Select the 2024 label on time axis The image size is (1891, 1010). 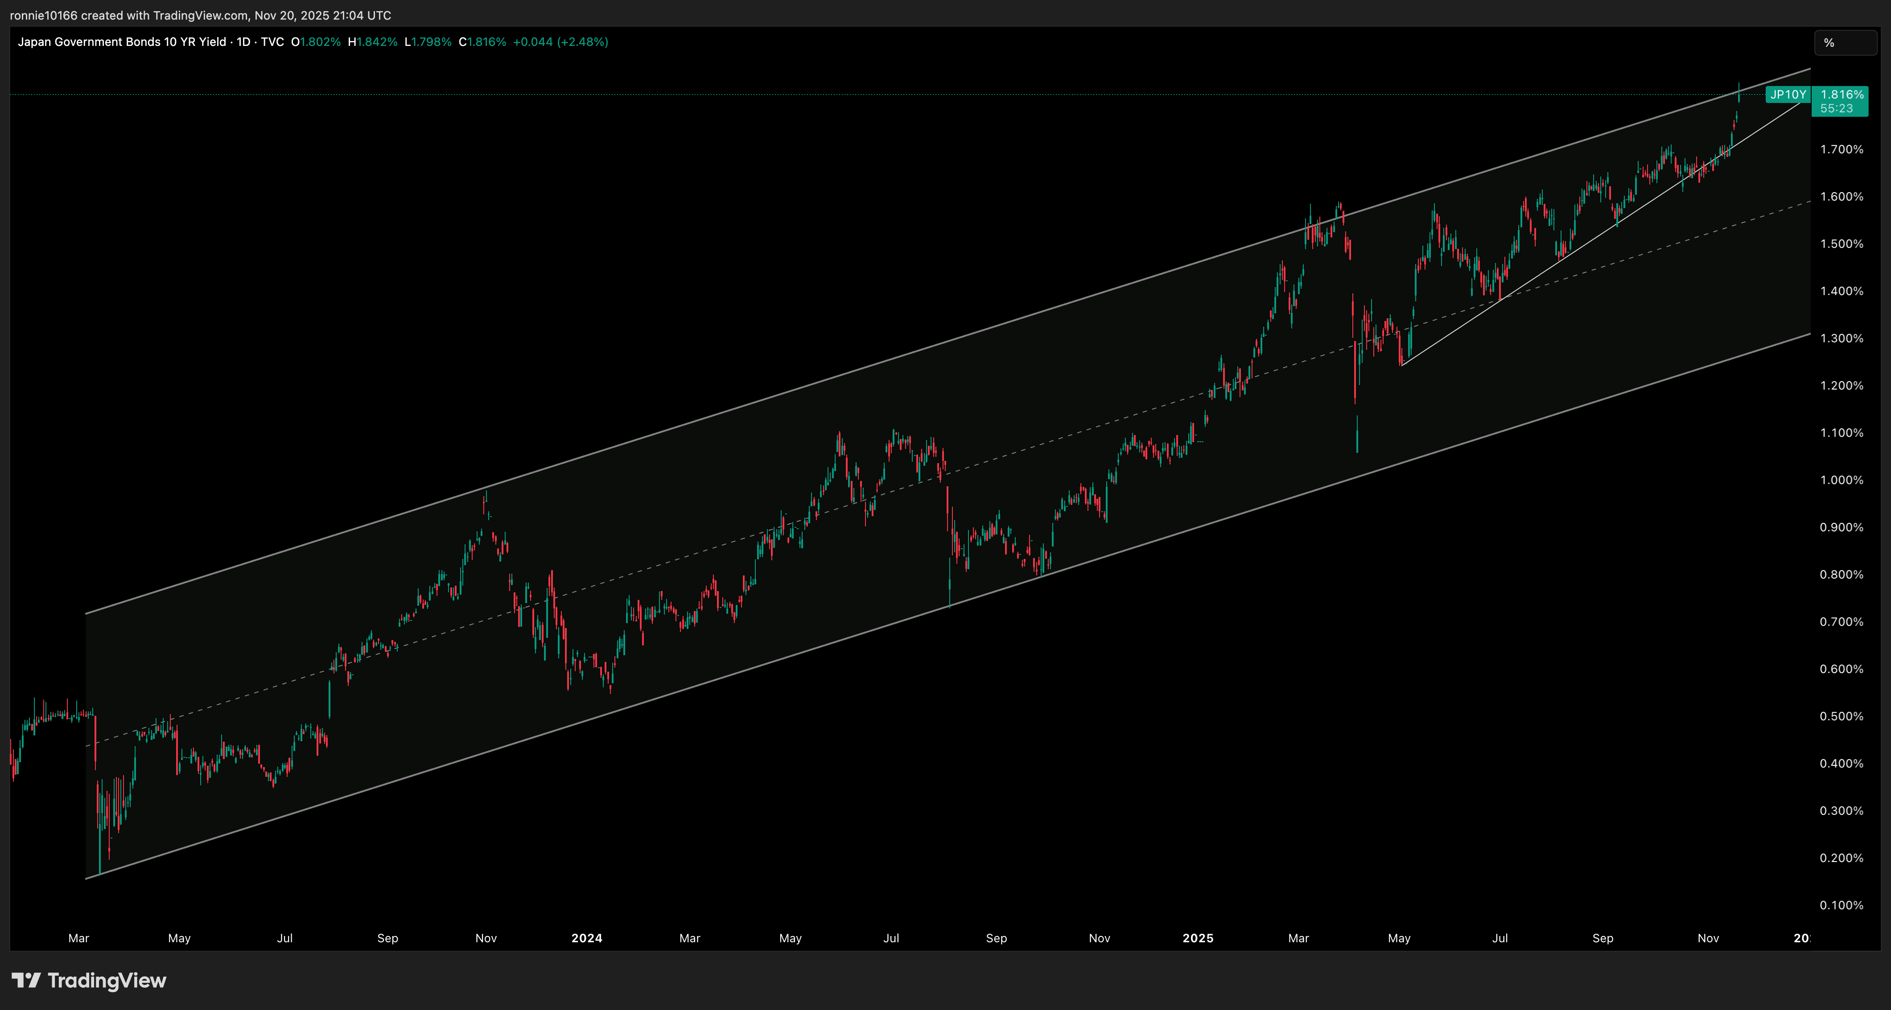coord(586,938)
